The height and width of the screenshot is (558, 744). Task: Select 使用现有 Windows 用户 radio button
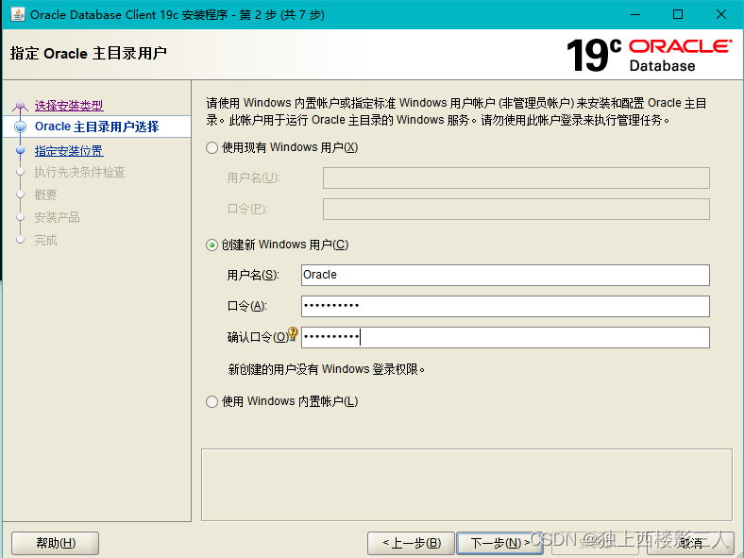[211, 148]
